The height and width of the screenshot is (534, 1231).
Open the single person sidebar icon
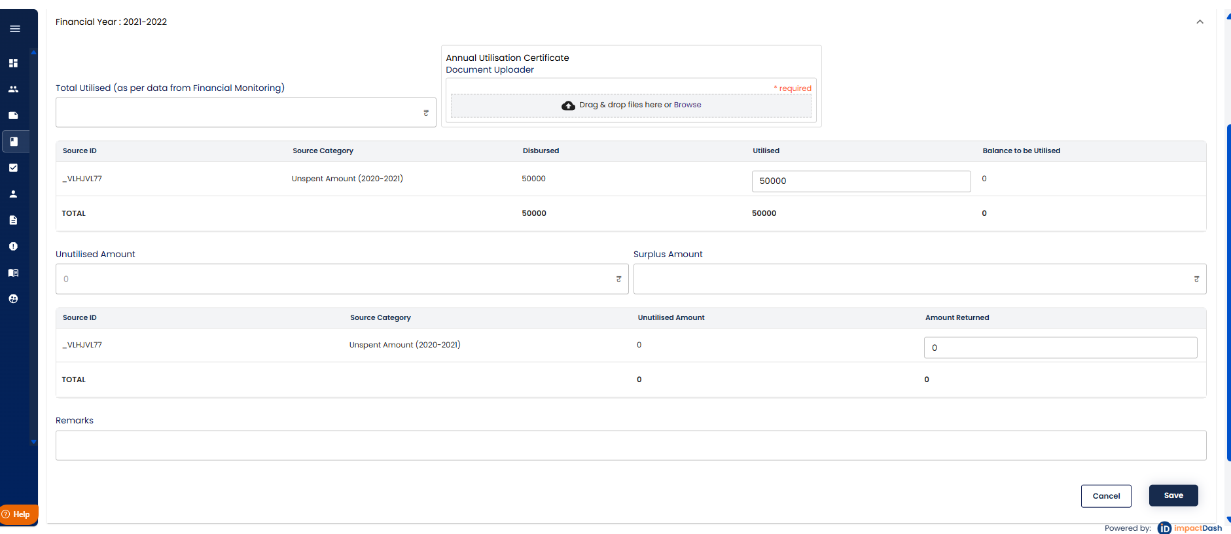pos(13,194)
